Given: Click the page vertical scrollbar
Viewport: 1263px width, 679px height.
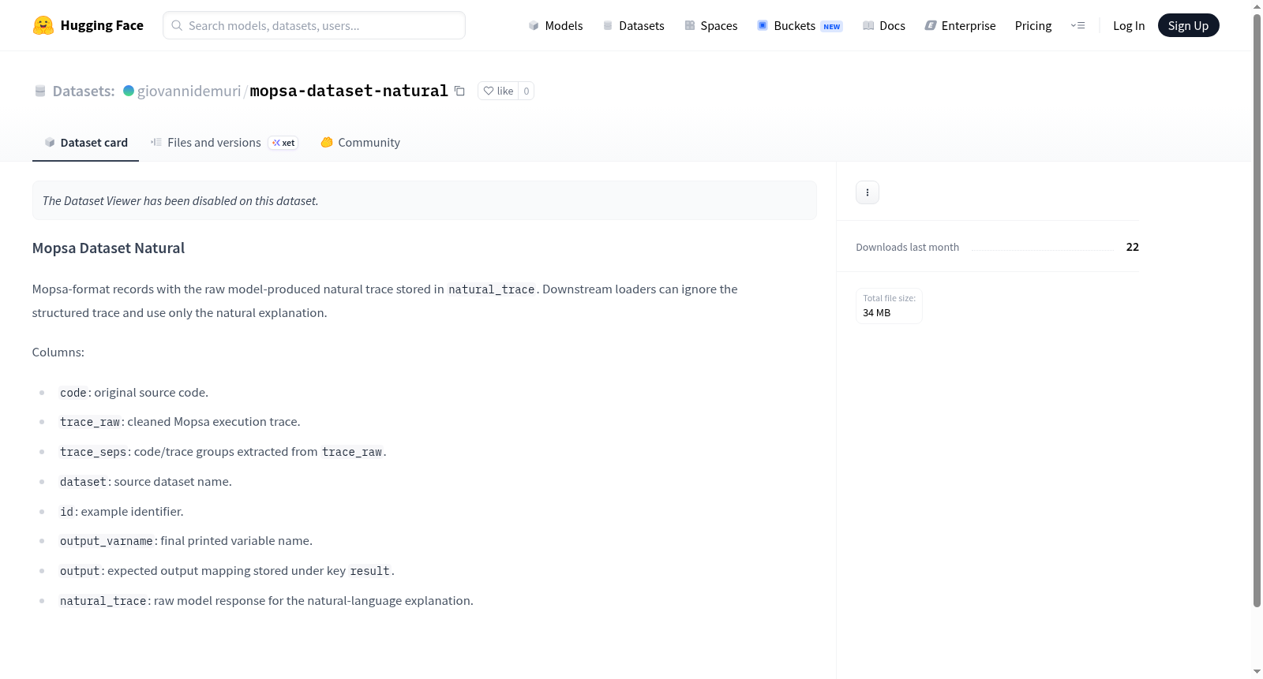Looking at the screenshot, I should pyautogui.click(x=1257, y=312).
